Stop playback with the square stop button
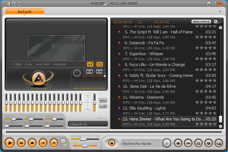The width and height of the screenshot is (228, 152). tap(32, 143)
